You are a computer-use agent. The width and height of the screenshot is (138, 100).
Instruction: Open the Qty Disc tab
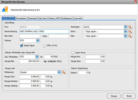(x=43, y=18)
